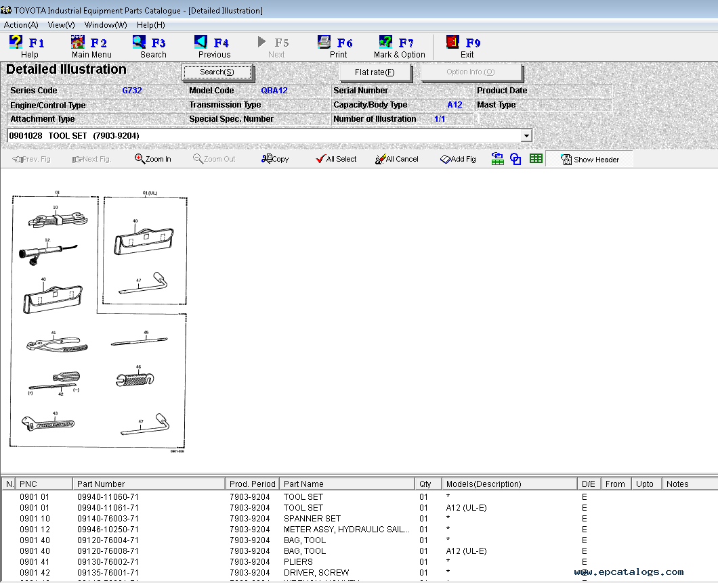Open the Action(A) menu

click(x=21, y=25)
